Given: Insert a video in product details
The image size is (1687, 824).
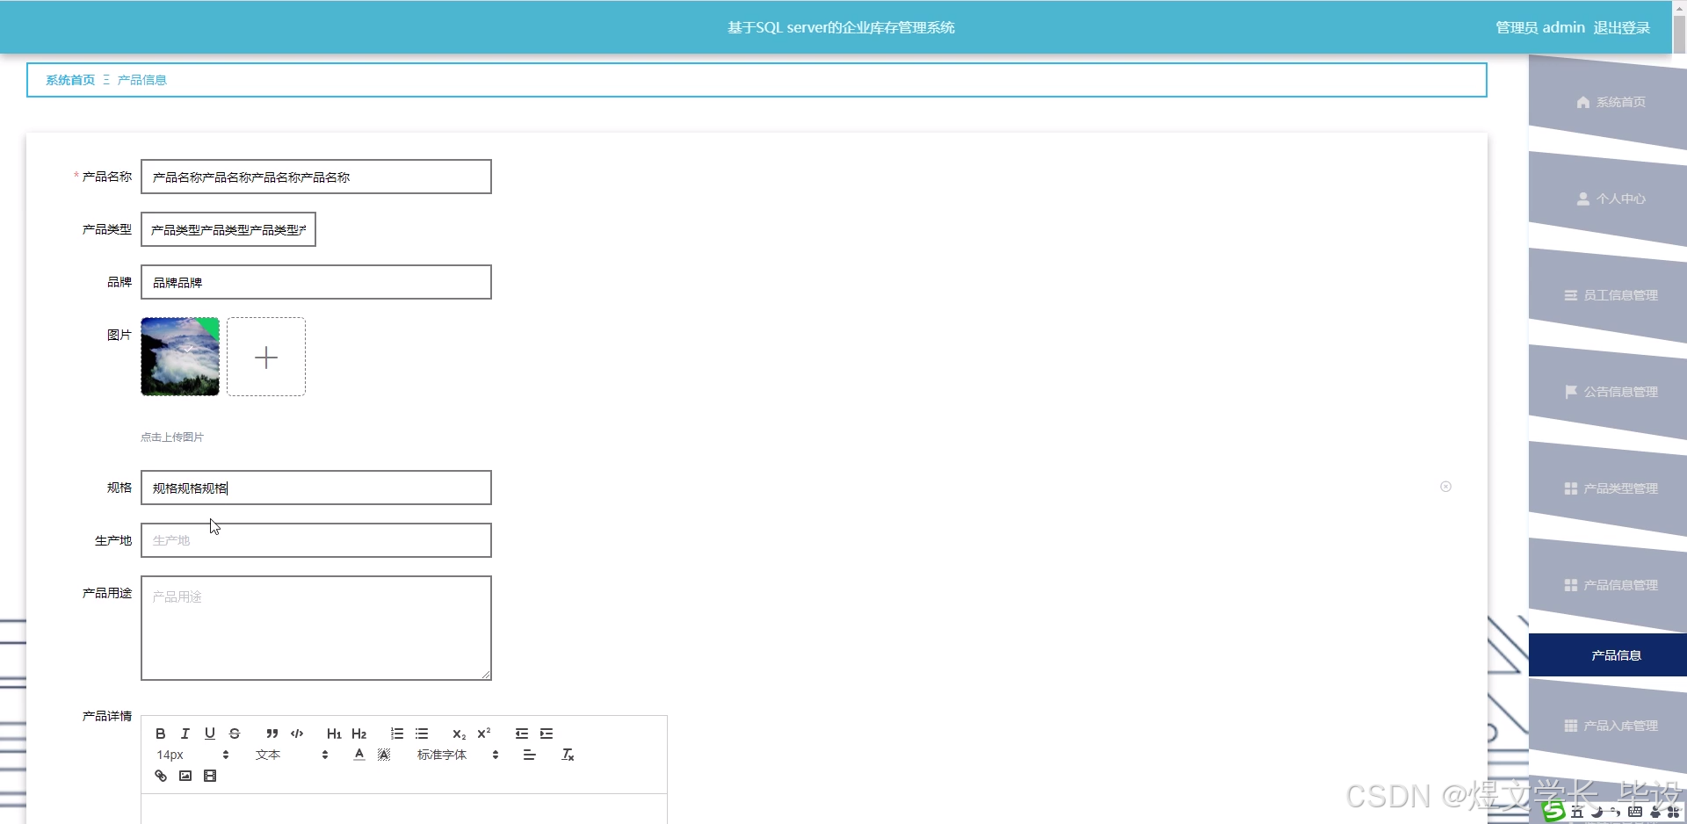Looking at the screenshot, I should pyautogui.click(x=210, y=776).
